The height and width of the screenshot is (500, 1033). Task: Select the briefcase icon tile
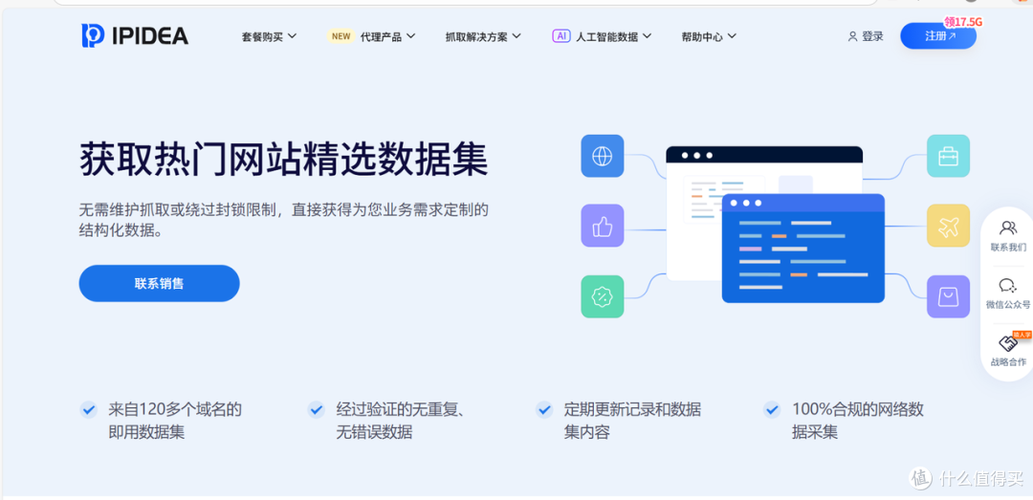(948, 156)
